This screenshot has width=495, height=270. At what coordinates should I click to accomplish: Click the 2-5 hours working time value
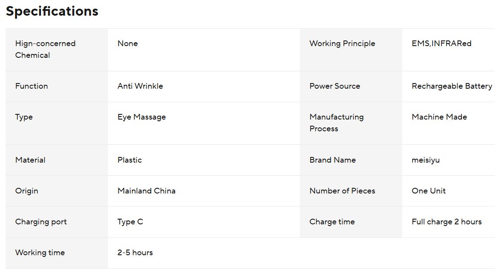(x=135, y=253)
